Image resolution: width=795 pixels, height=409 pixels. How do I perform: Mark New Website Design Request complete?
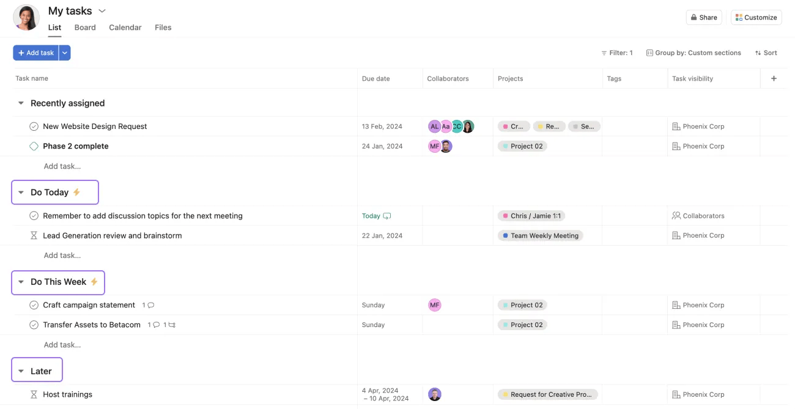pyautogui.click(x=34, y=126)
